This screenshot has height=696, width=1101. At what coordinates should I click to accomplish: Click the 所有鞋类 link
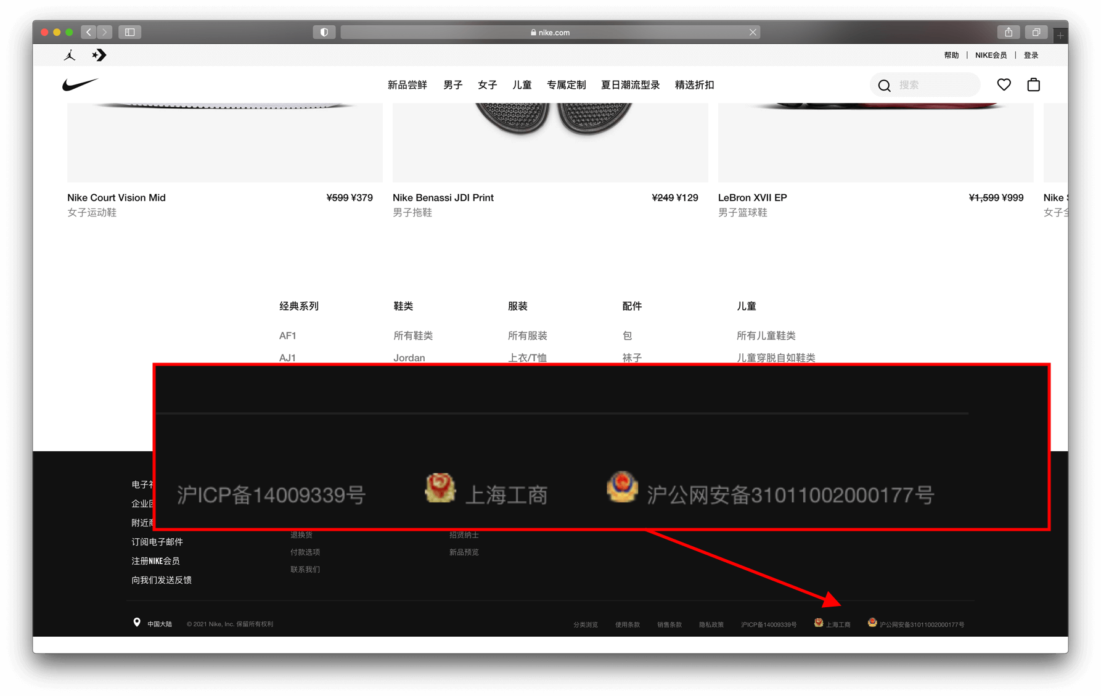tap(413, 335)
